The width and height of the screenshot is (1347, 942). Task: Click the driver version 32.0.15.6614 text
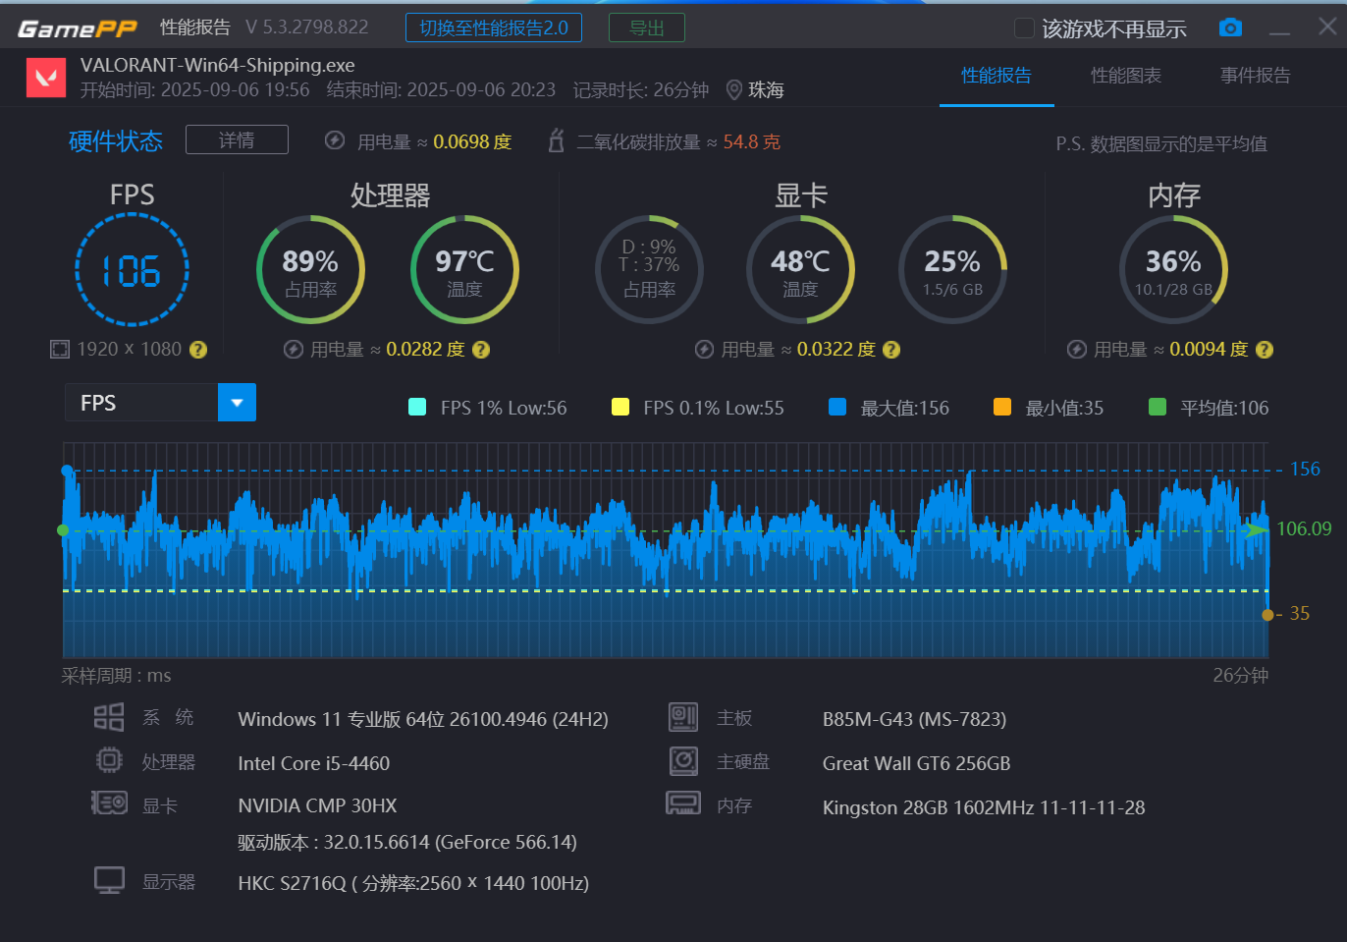point(407,842)
